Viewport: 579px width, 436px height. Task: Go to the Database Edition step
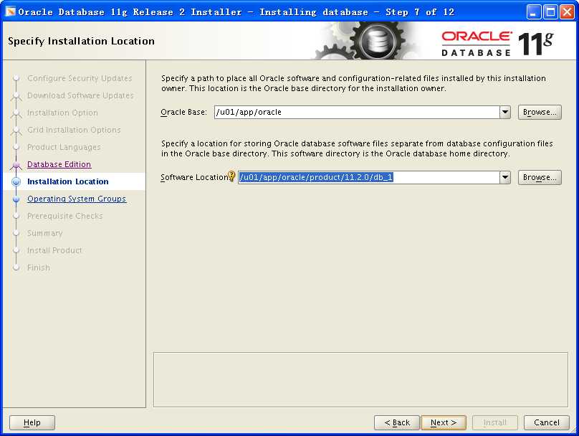point(59,164)
